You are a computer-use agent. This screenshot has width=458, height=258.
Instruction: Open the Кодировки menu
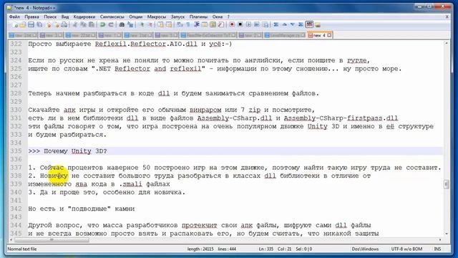pyautogui.click(x=84, y=17)
